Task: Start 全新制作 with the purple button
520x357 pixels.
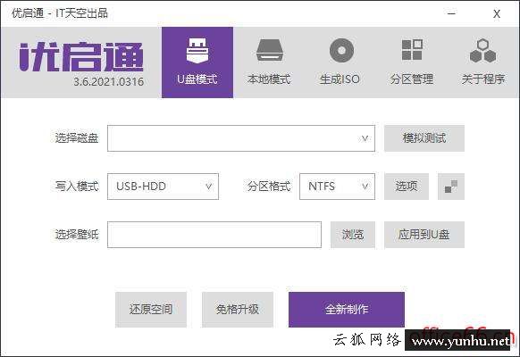Action: (x=347, y=310)
